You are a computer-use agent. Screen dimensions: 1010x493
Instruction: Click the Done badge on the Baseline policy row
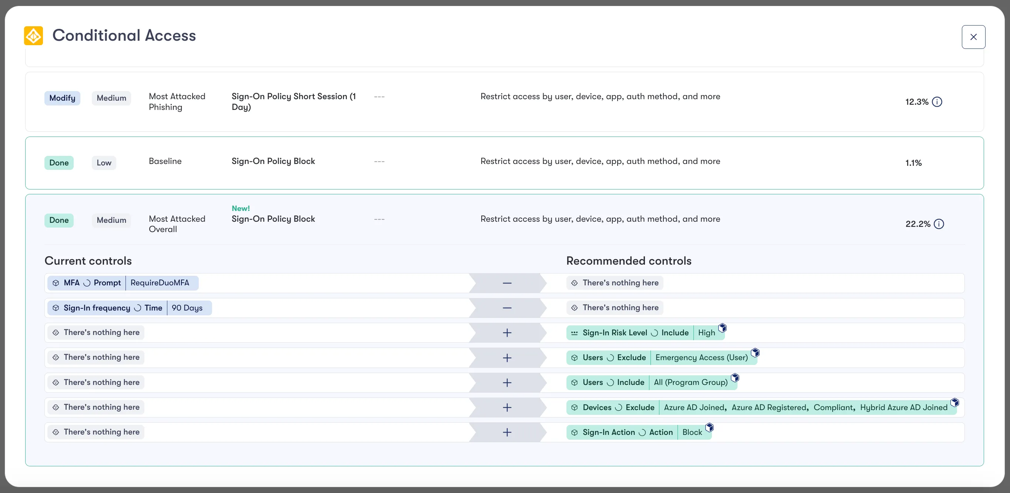click(59, 162)
